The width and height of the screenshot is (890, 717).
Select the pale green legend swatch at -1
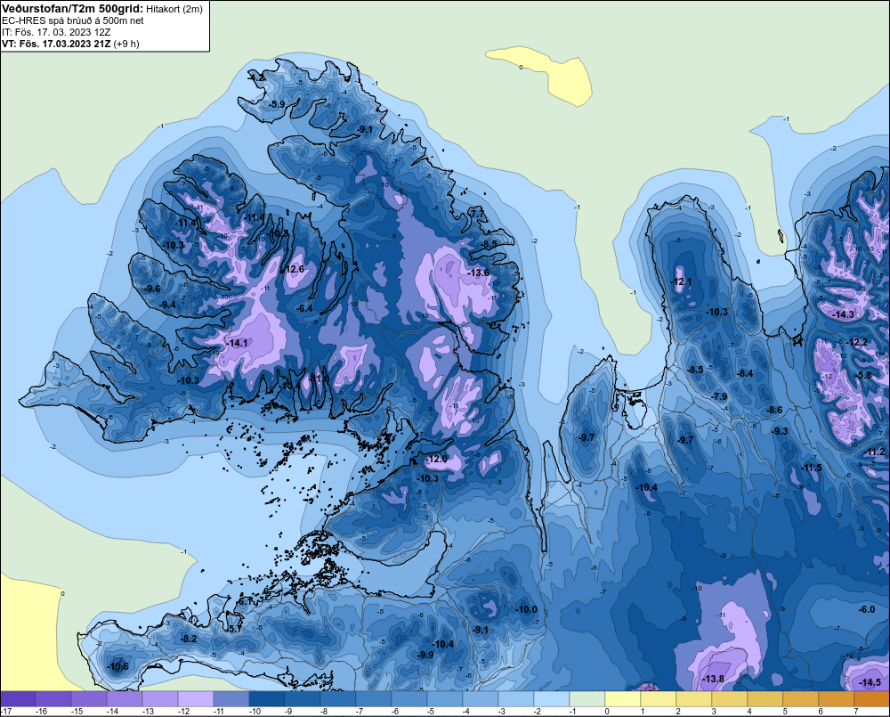(587, 699)
